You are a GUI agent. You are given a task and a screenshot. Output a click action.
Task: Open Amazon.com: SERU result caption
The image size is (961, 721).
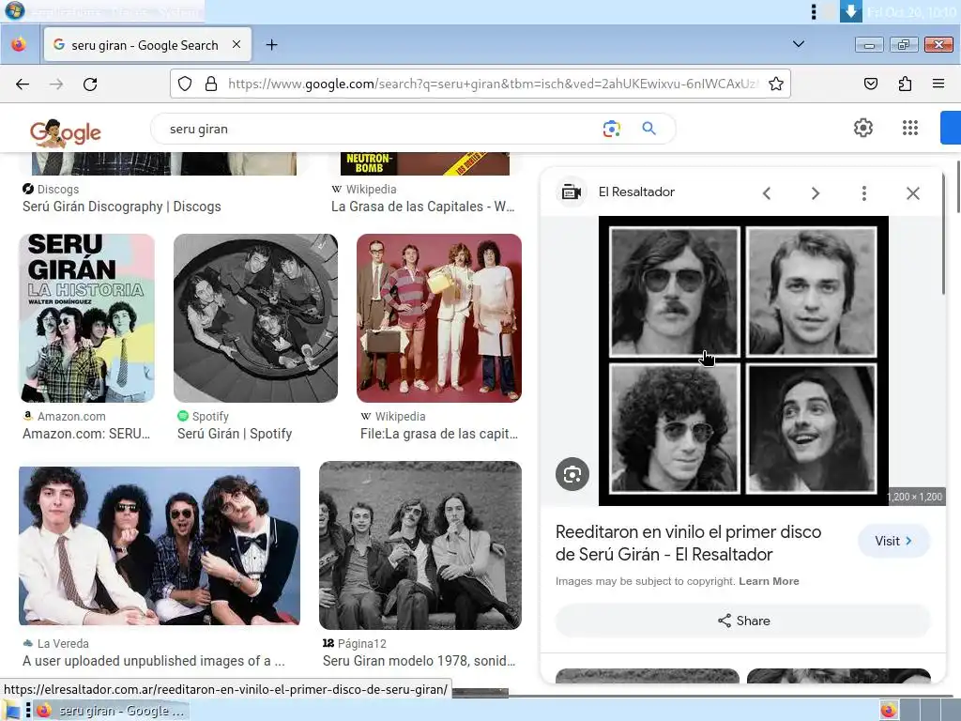[86, 434]
